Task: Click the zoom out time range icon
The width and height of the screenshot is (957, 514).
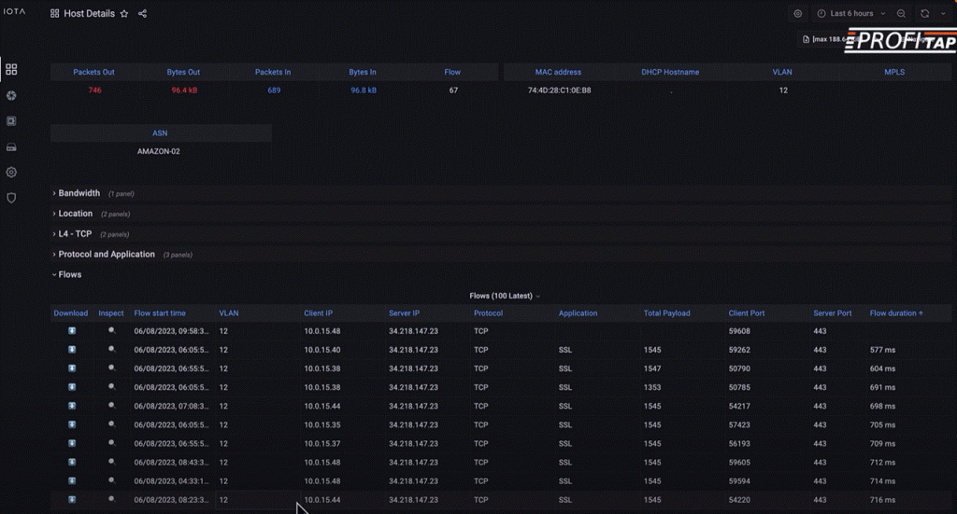Action: point(901,14)
